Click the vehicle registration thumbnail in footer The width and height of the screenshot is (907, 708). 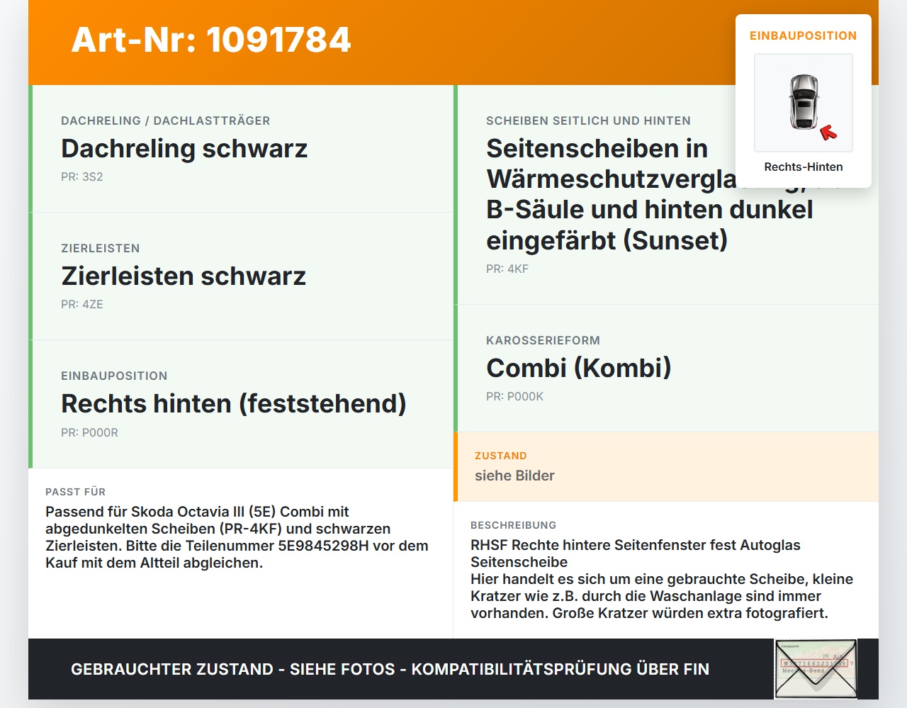point(816,669)
